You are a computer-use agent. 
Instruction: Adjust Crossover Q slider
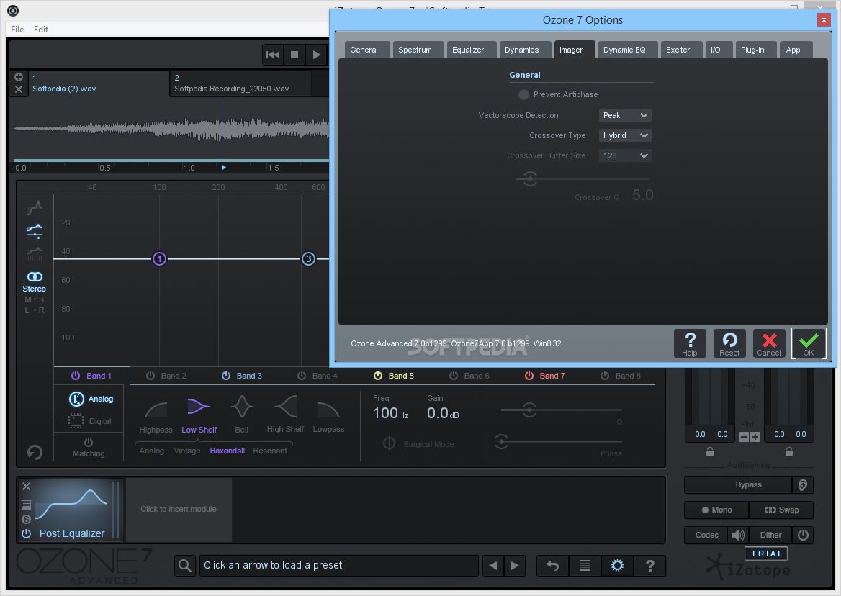click(x=530, y=179)
